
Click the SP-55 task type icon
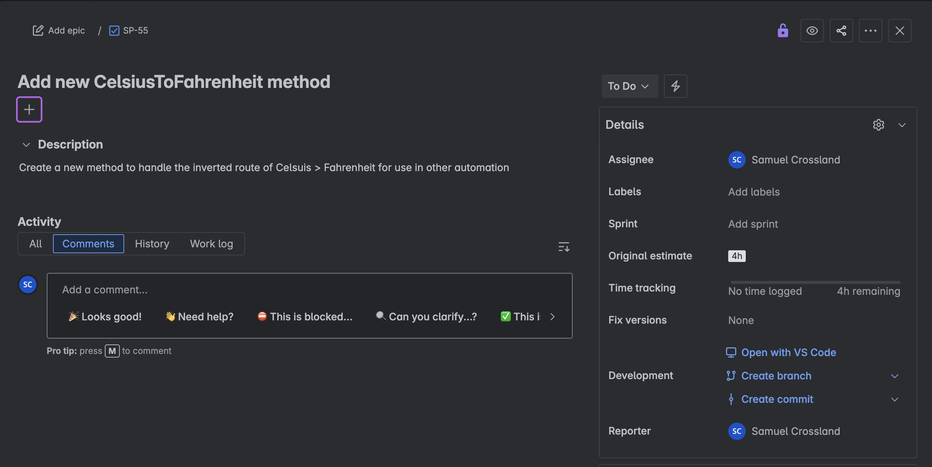click(114, 30)
